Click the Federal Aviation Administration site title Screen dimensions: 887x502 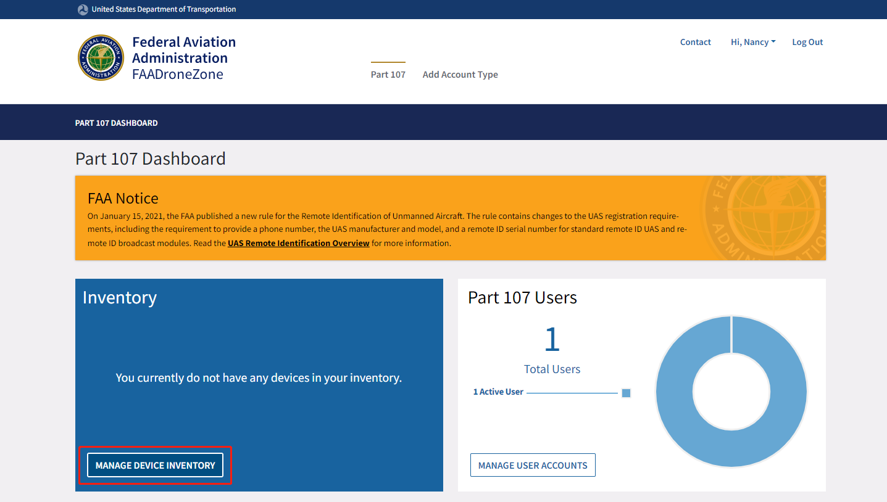(x=184, y=50)
